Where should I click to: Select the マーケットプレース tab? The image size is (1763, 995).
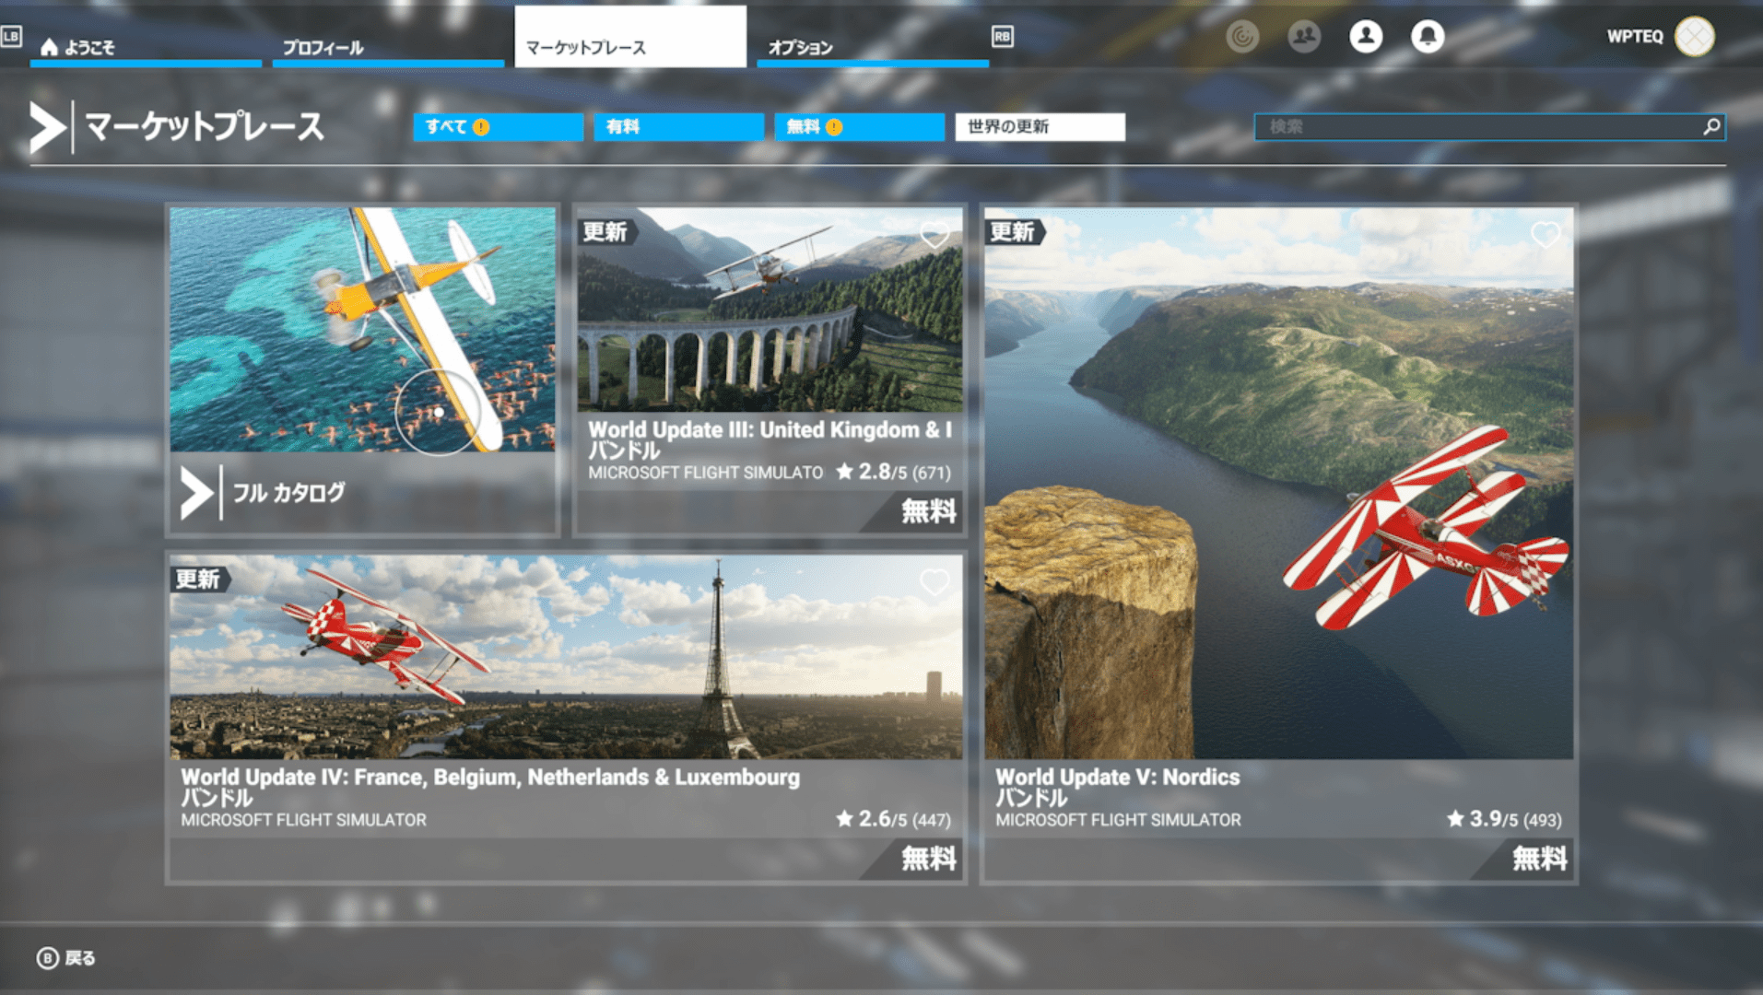tap(630, 37)
